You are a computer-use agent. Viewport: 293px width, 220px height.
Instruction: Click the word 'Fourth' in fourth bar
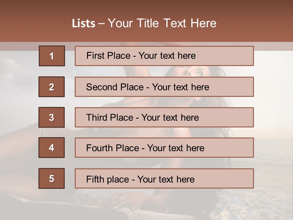coord(99,148)
